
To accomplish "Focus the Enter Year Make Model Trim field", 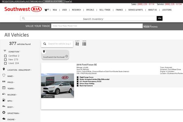I will tap(97, 26).
